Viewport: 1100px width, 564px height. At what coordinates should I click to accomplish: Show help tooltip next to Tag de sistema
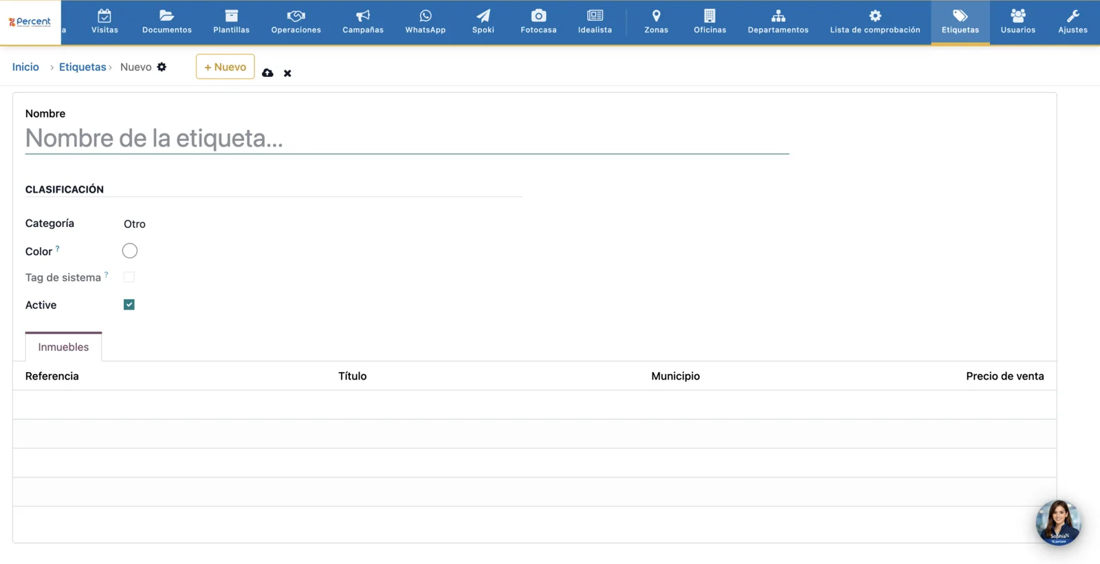[x=107, y=274]
